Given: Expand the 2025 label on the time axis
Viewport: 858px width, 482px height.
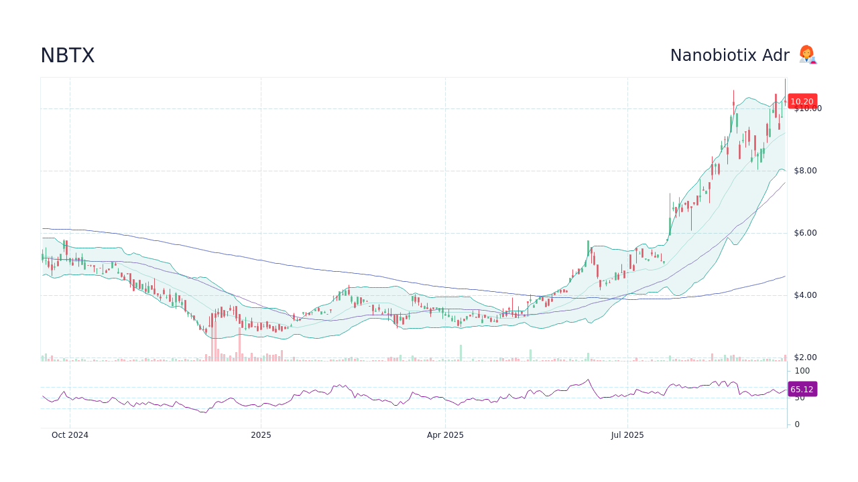Looking at the screenshot, I should pos(261,434).
